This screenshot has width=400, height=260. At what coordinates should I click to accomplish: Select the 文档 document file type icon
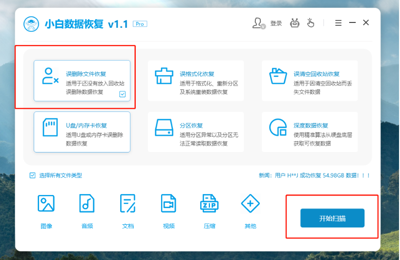(x=128, y=203)
